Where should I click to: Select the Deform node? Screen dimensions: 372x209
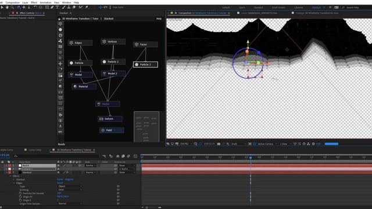pos(110,118)
